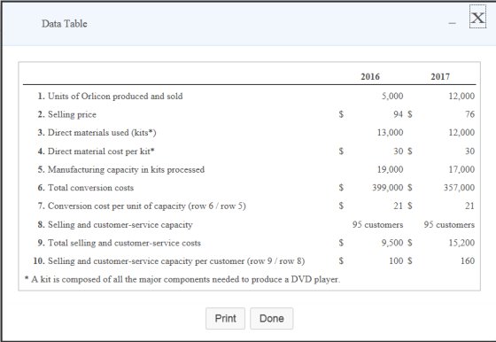Minimize the Data Table dialog
496x342 pixels.
coord(452,23)
